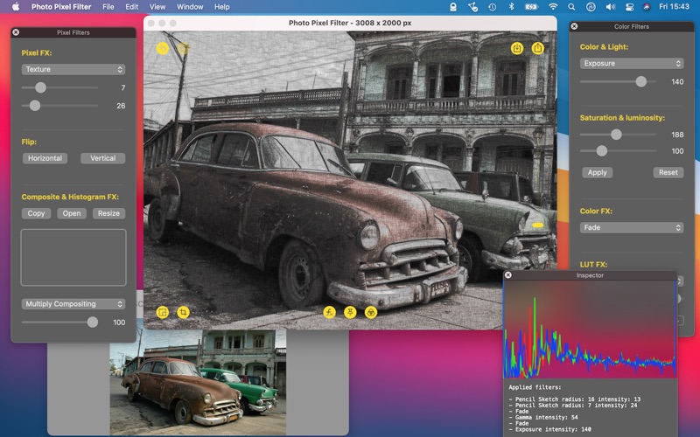Viewport: 700px width, 437px height.
Task: Open the Window menu
Action: 190,7
